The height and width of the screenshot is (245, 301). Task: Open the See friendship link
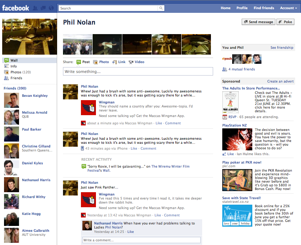[282, 48]
